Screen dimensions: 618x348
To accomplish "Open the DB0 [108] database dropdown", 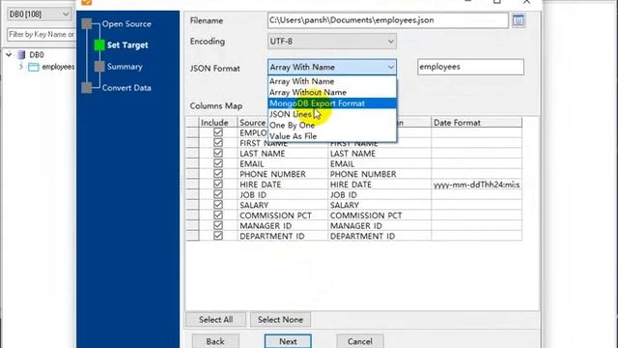I will (x=39, y=14).
